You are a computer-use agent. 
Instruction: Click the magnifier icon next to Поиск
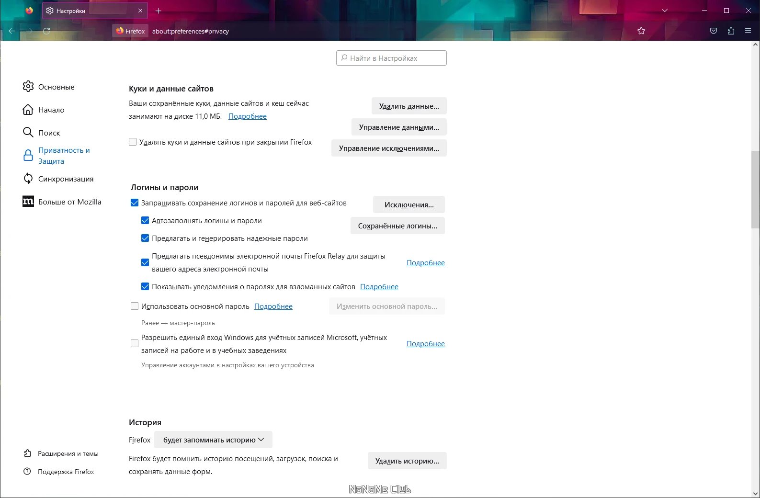(x=28, y=132)
